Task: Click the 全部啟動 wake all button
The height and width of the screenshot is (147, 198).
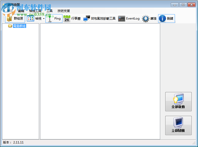Action: point(178,102)
